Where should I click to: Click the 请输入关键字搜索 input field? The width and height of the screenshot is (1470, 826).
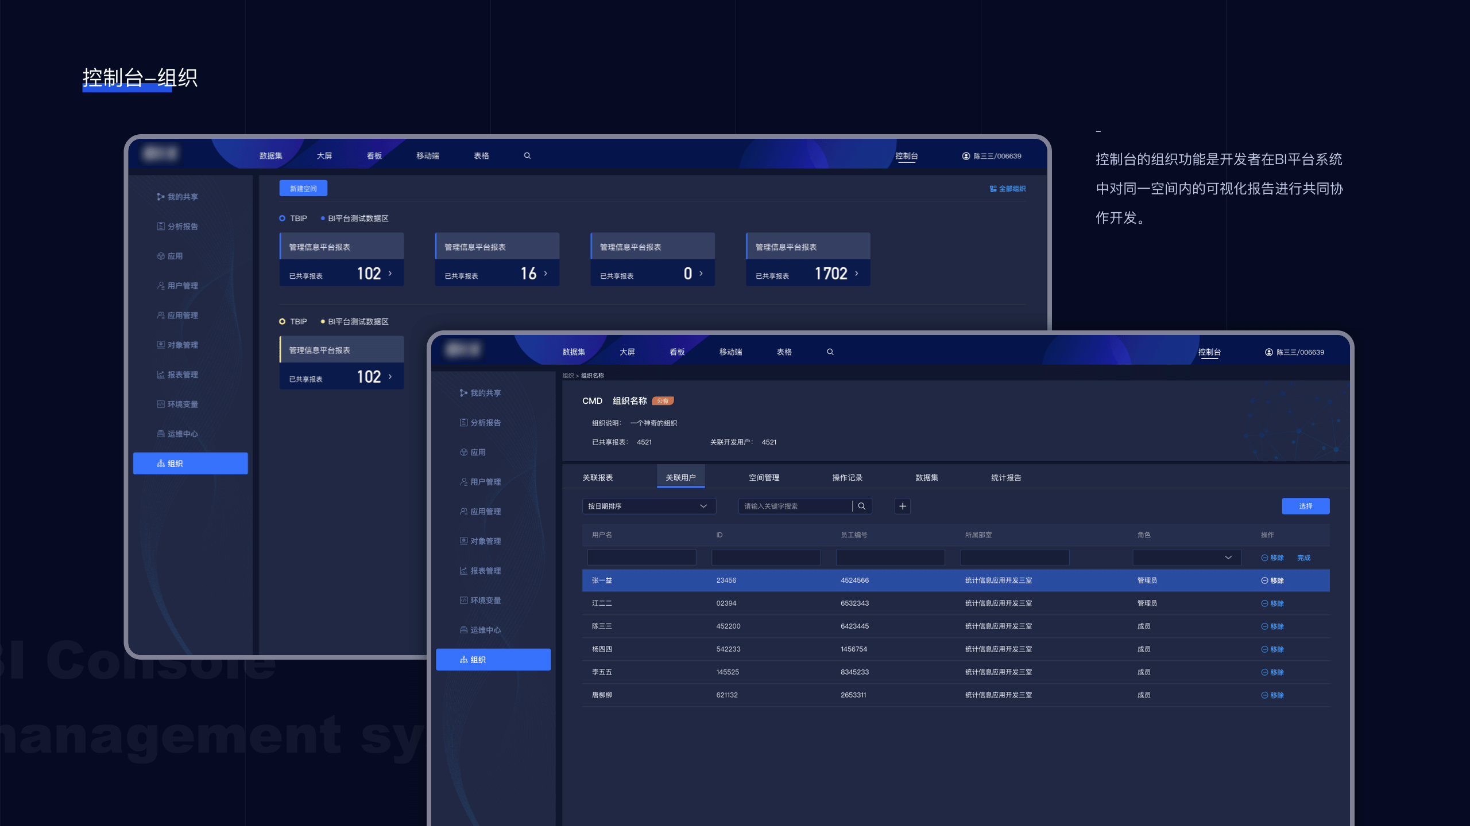click(x=794, y=506)
